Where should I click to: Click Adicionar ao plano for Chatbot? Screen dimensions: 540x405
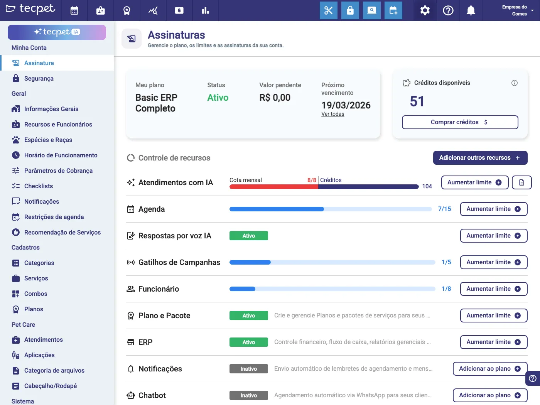[x=490, y=395]
